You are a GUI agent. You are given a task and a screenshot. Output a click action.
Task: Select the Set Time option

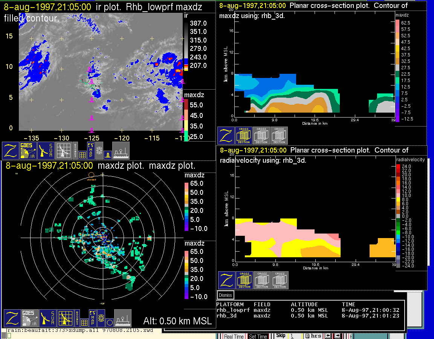[x=258, y=336]
